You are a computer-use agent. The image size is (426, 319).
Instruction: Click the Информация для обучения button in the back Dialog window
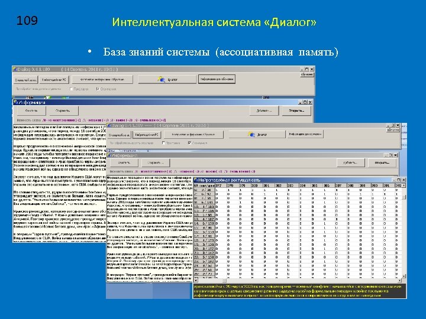217,79
